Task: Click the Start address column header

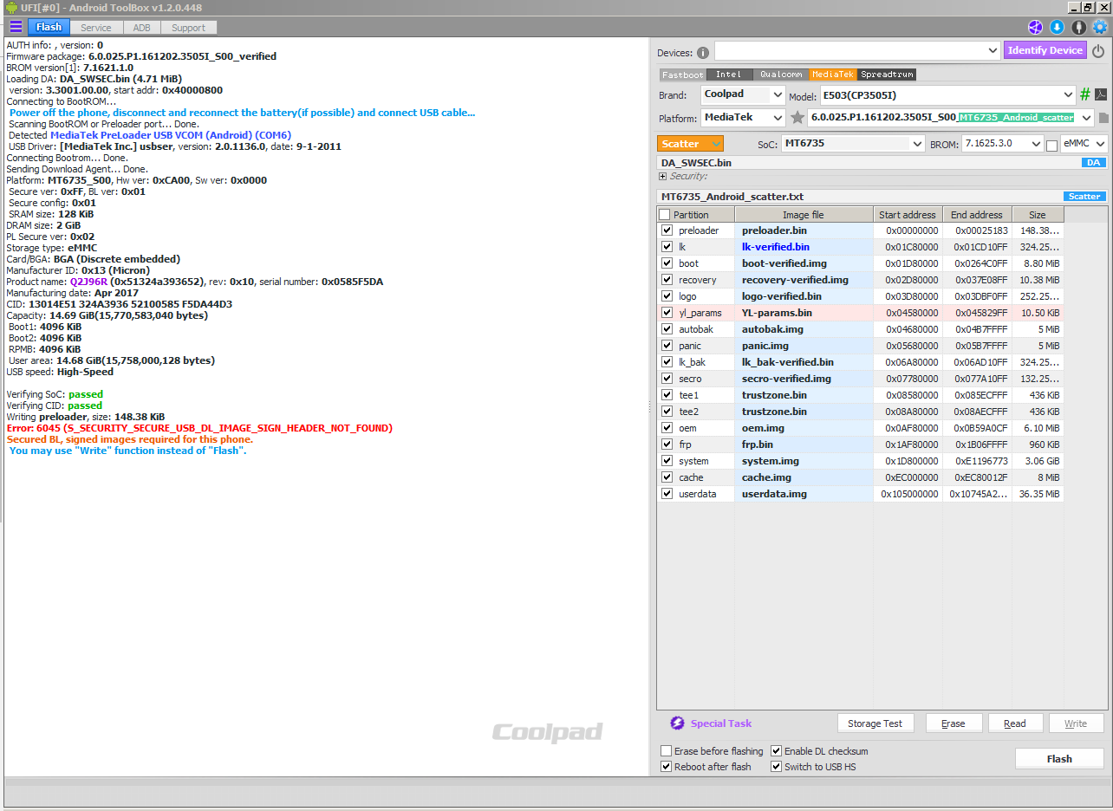Action: coord(908,215)
